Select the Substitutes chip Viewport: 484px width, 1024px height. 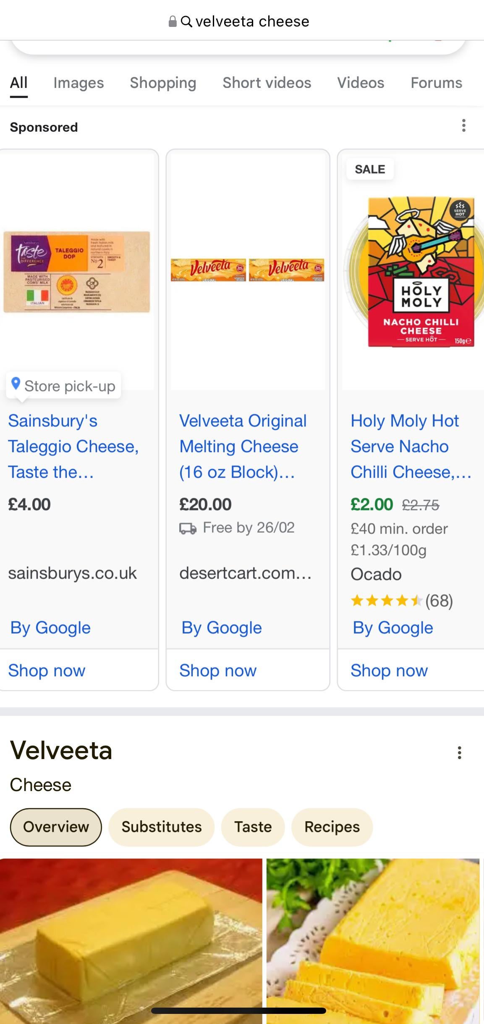point(162,827)
